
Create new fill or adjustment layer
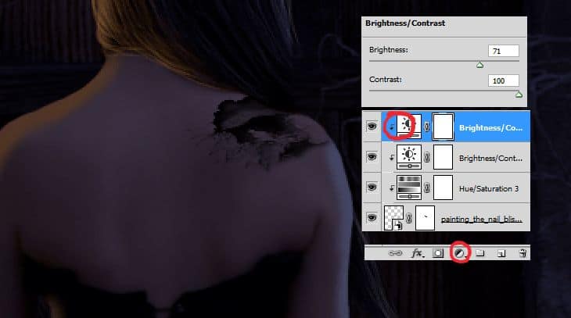[460, 253]
